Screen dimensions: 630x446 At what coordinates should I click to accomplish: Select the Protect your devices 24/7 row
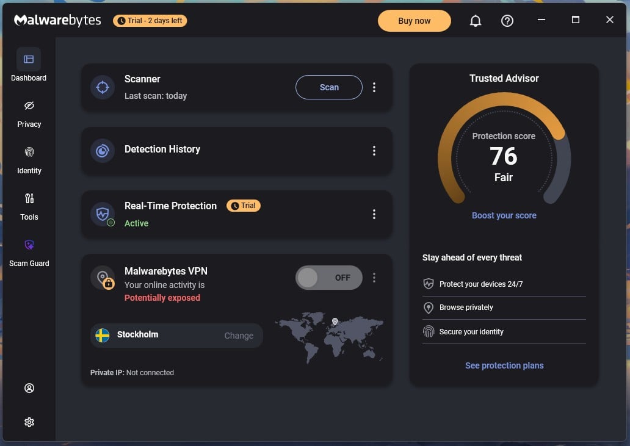click(504, 284)
